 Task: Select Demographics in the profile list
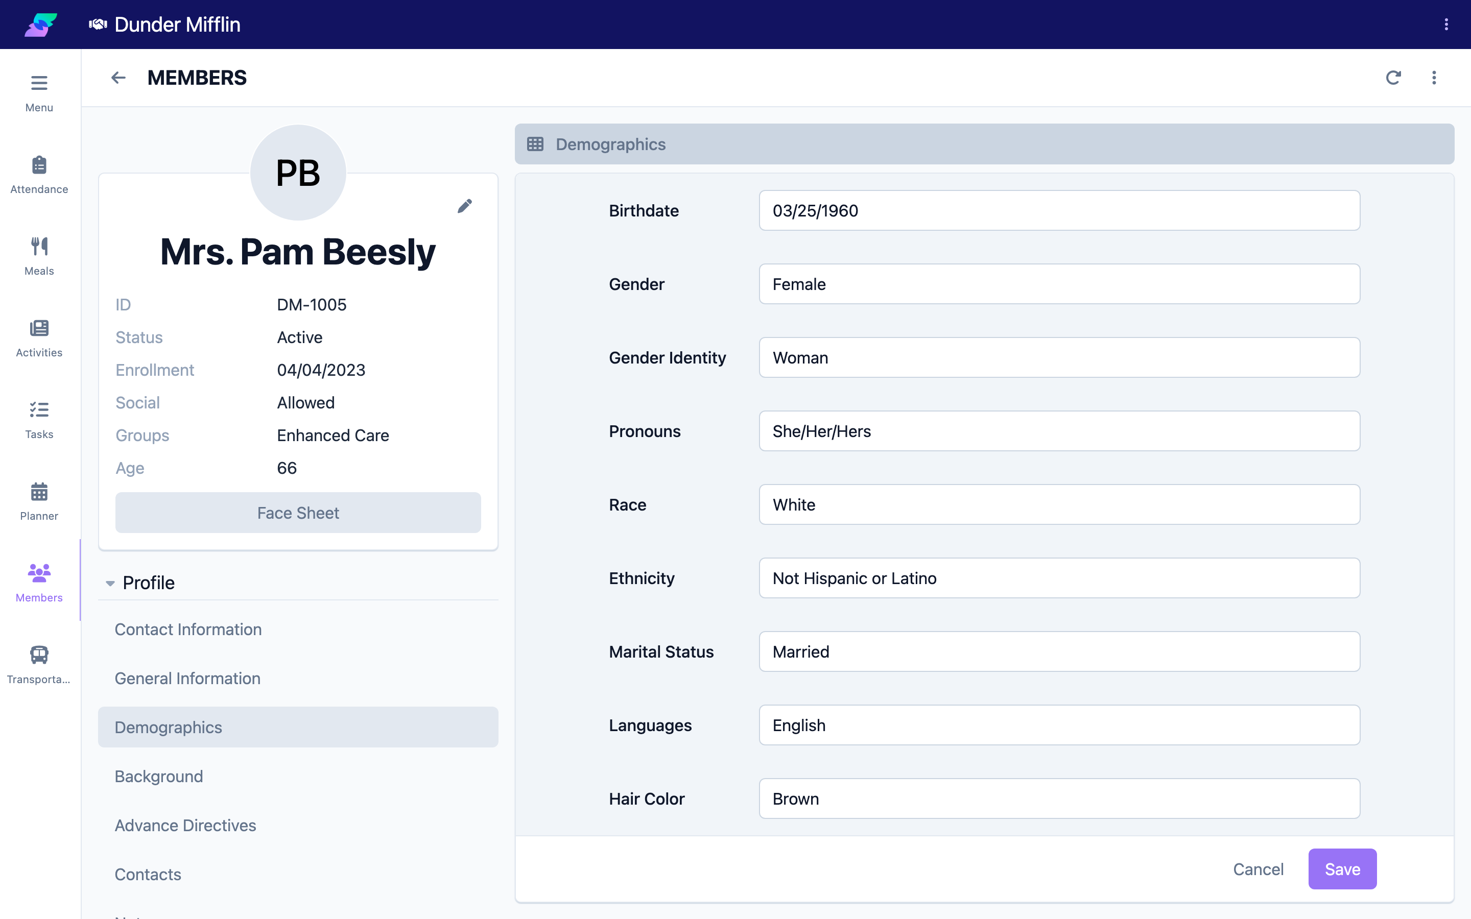click(298, 727)
